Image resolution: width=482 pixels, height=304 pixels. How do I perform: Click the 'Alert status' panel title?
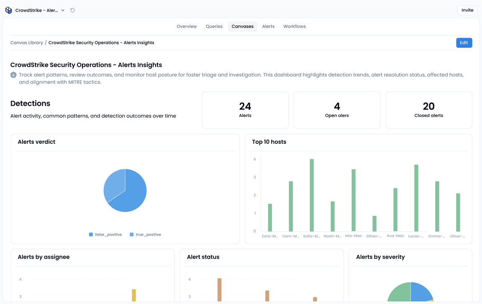203,257
